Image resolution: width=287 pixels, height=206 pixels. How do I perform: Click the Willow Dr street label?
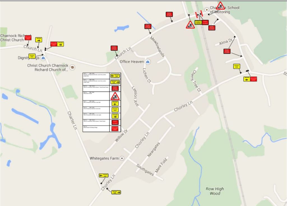[x=121, y=135]
